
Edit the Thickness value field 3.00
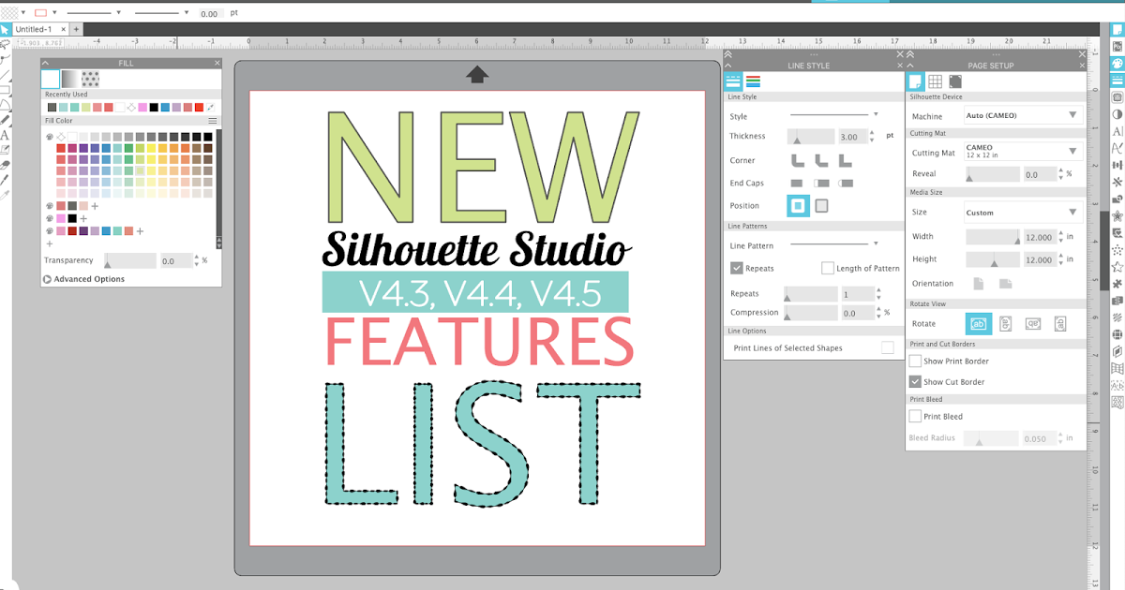(854, 136)
